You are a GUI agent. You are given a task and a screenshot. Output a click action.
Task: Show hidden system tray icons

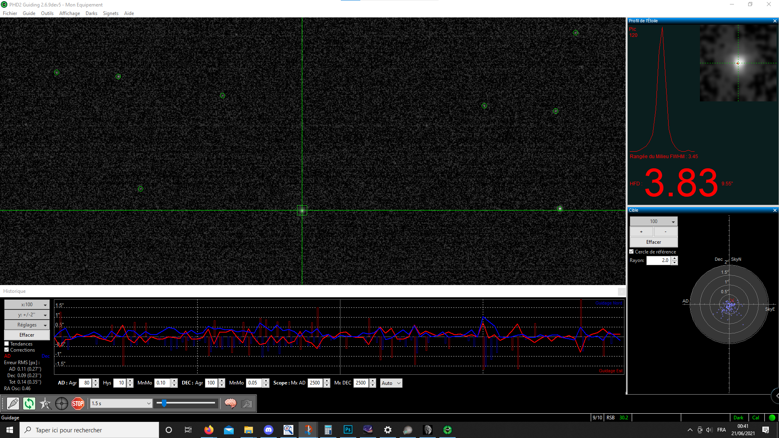(690, 430)
